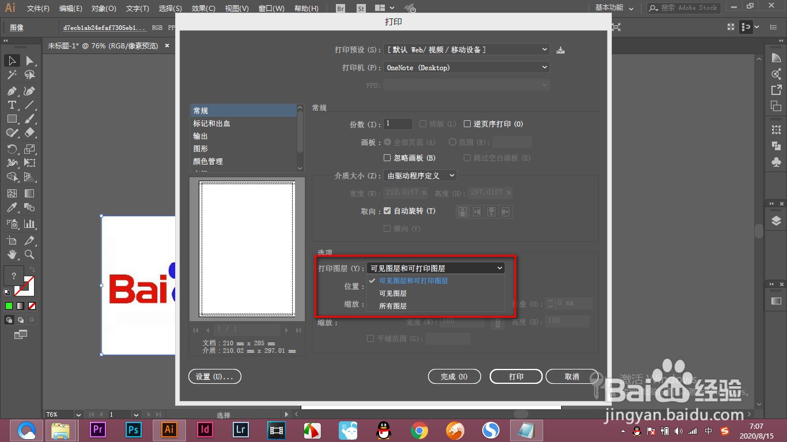This screenshot has width=787, height=442.
Task: Open the workspace 基本功能 dropdown
Action: coord(614,7)
